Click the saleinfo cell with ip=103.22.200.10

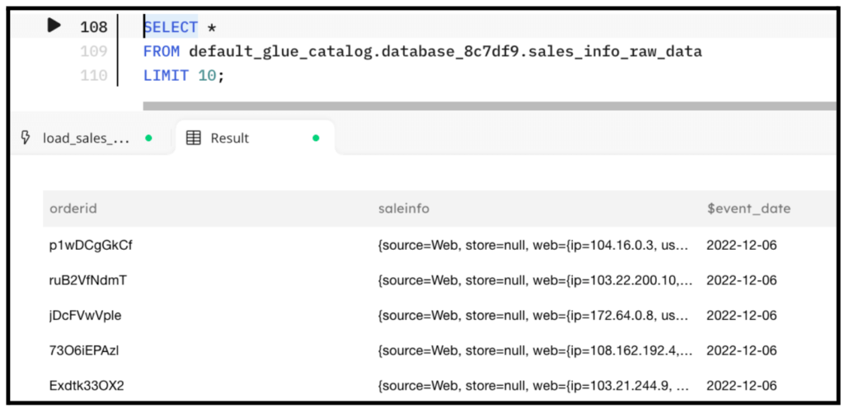(536, 280)
